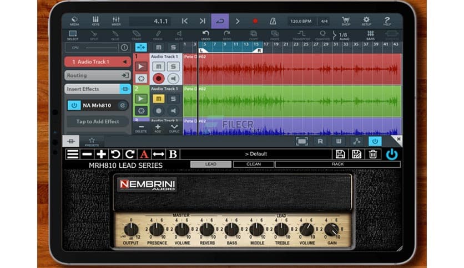
Task: Open the Mixer panel
Action: 116,21
